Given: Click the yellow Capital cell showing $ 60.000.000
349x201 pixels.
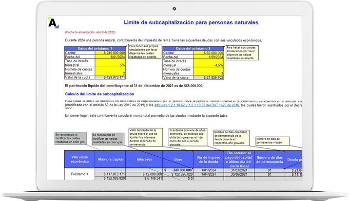Looking at the screenshot, I should pyautogui.click(x=208, y=53).
